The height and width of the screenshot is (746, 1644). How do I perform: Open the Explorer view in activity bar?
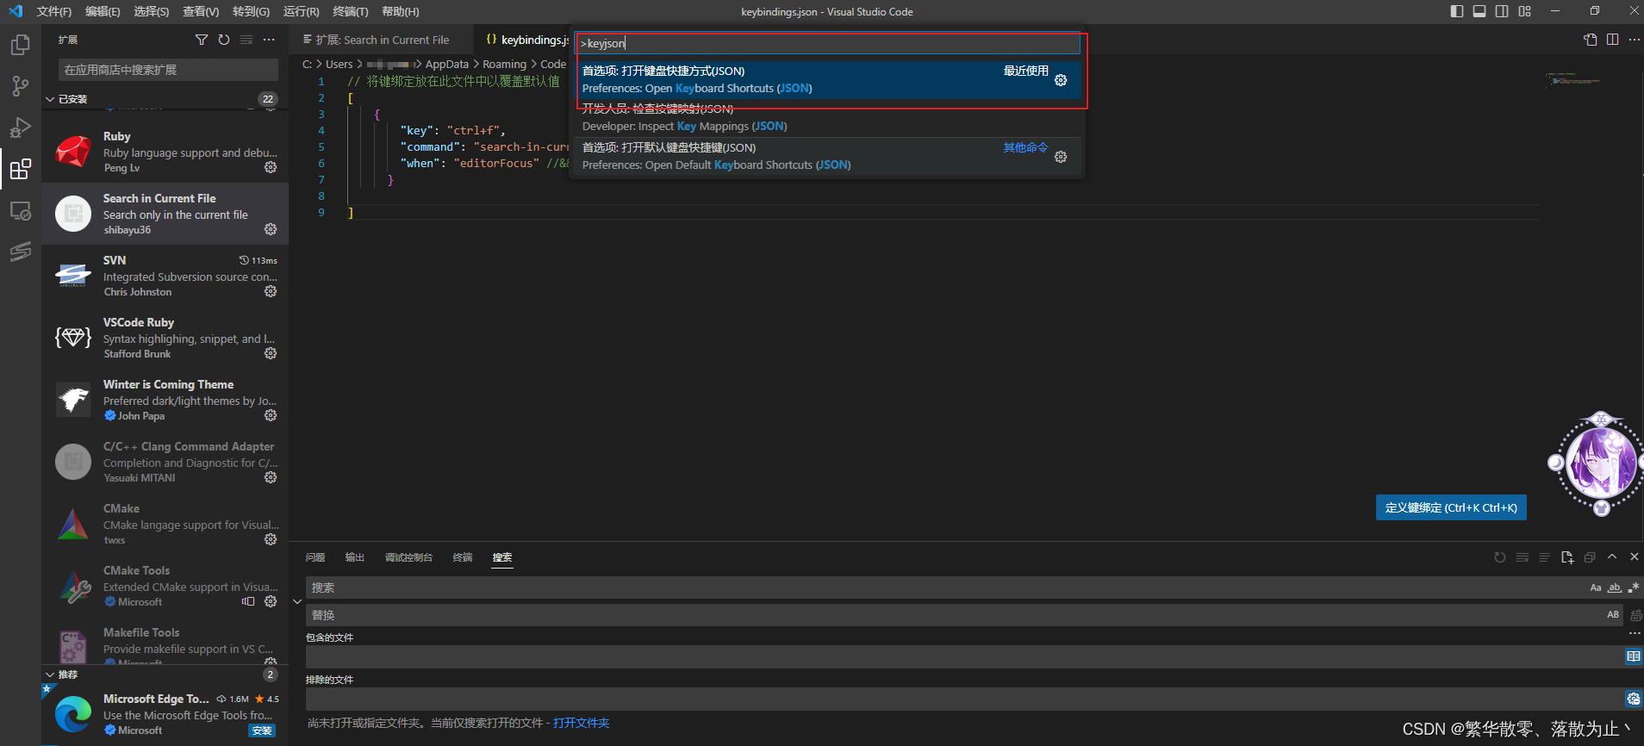coord(21,45)
